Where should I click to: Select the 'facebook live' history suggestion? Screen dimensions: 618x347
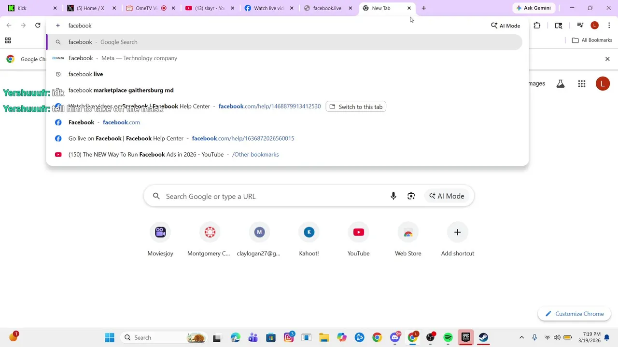[284, 74]
